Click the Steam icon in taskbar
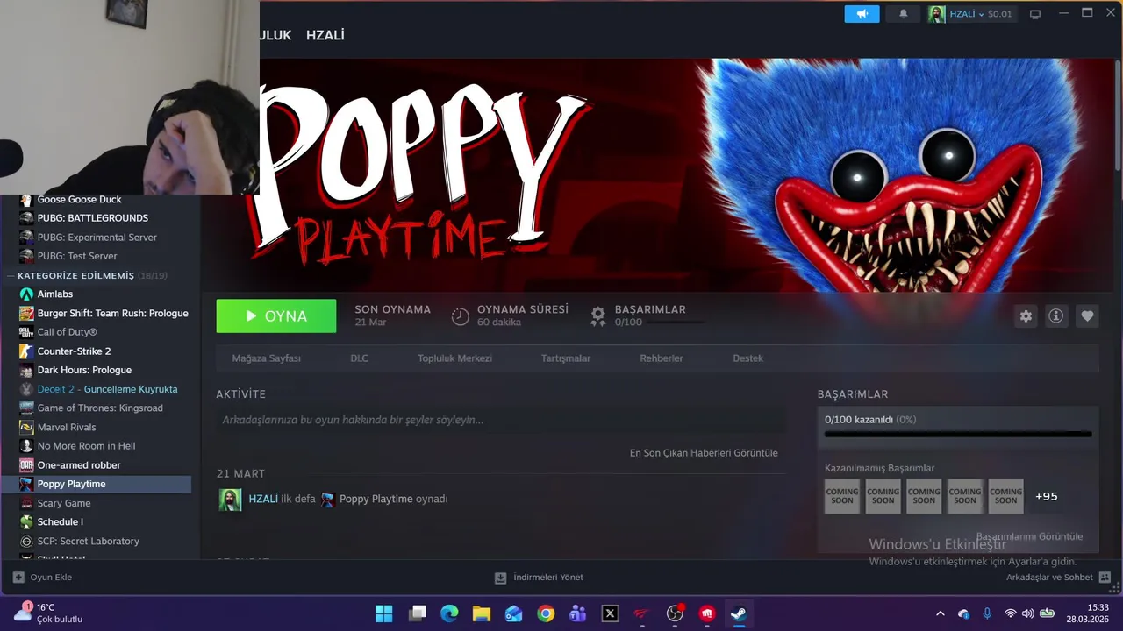Viewport: 1123px width, 631px height. click(x=739, y=613)
